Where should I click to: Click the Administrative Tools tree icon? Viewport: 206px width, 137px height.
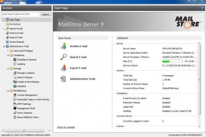click(x=7, y=46)
